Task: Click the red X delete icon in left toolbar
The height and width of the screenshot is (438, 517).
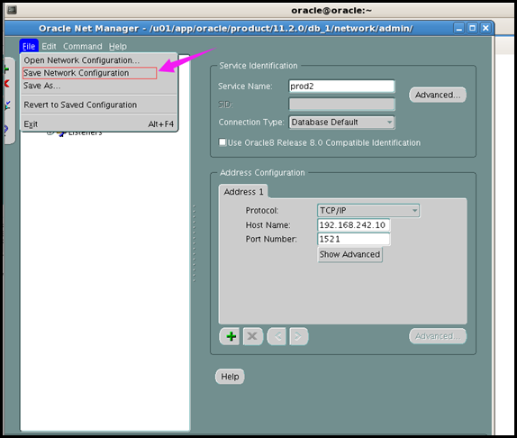Action: [6, 84]
